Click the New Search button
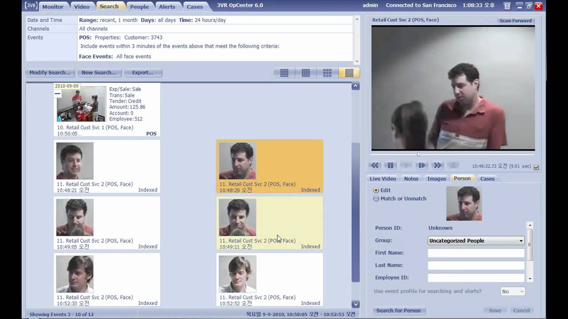Viewport: 568px width, 319px height. click(x=99, y=73)
